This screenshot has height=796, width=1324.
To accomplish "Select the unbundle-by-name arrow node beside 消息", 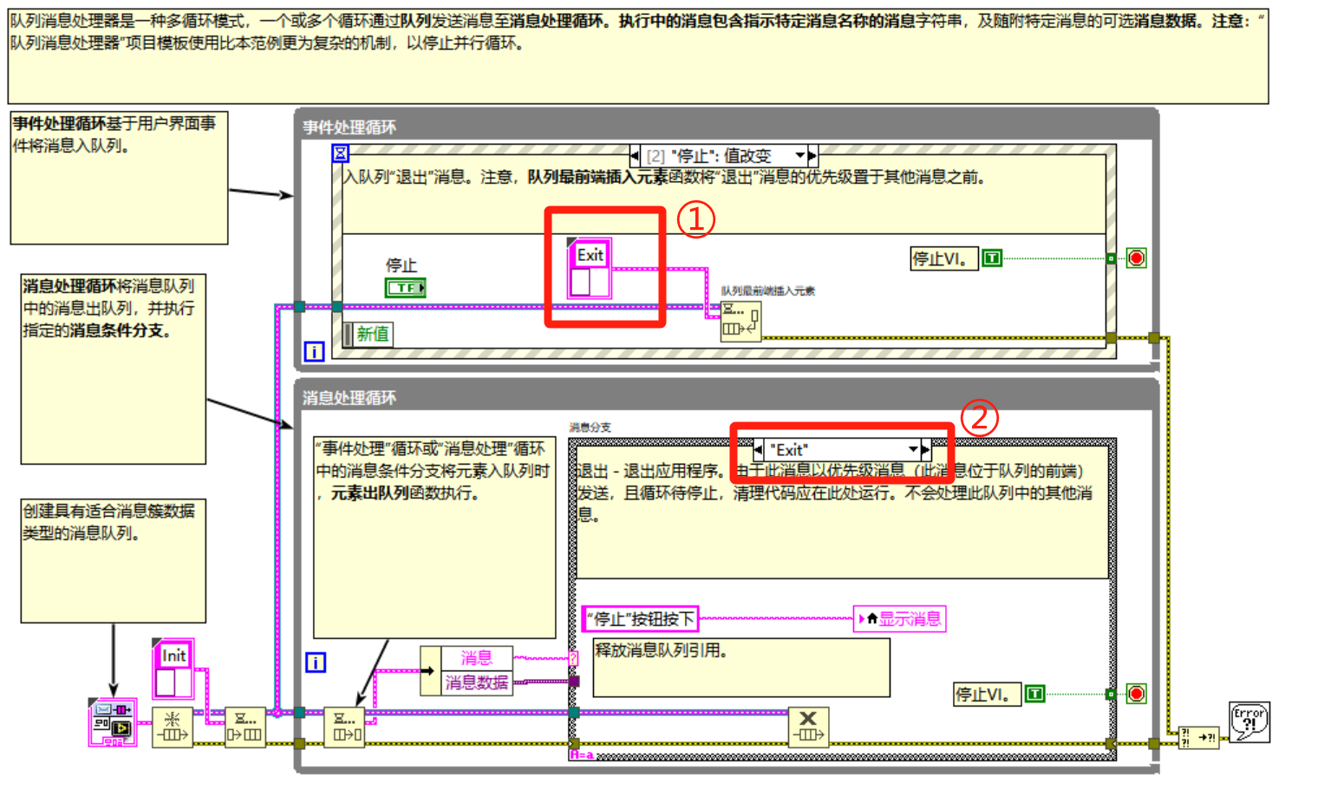I will pos(430,670).
